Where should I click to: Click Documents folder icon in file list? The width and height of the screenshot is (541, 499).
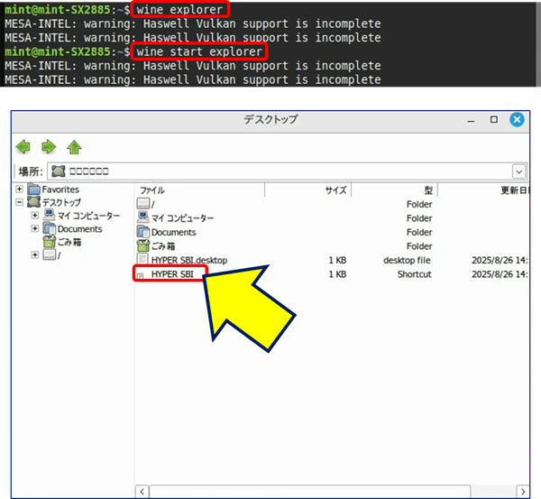click(x=142, y=231)
